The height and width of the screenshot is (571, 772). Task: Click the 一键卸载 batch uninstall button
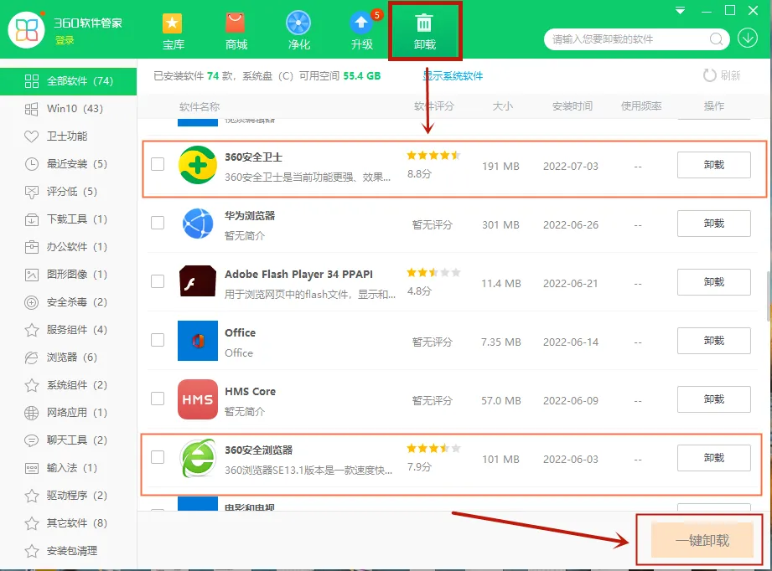pyautogui.click(x=702, y=540)
